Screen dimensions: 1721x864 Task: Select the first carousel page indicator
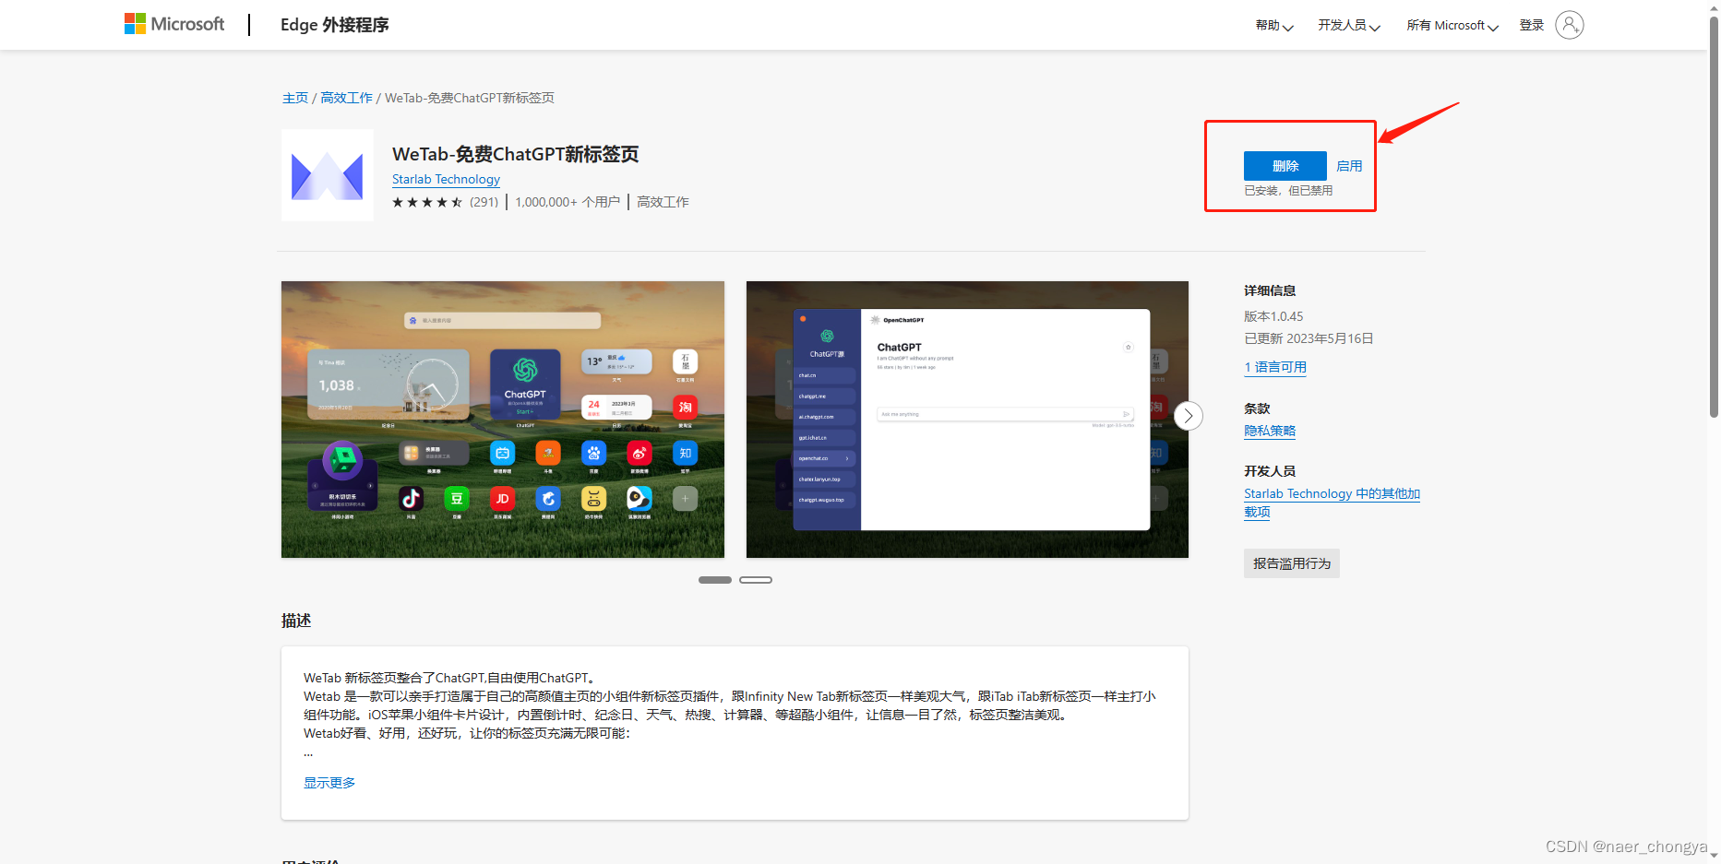(715, 580)
